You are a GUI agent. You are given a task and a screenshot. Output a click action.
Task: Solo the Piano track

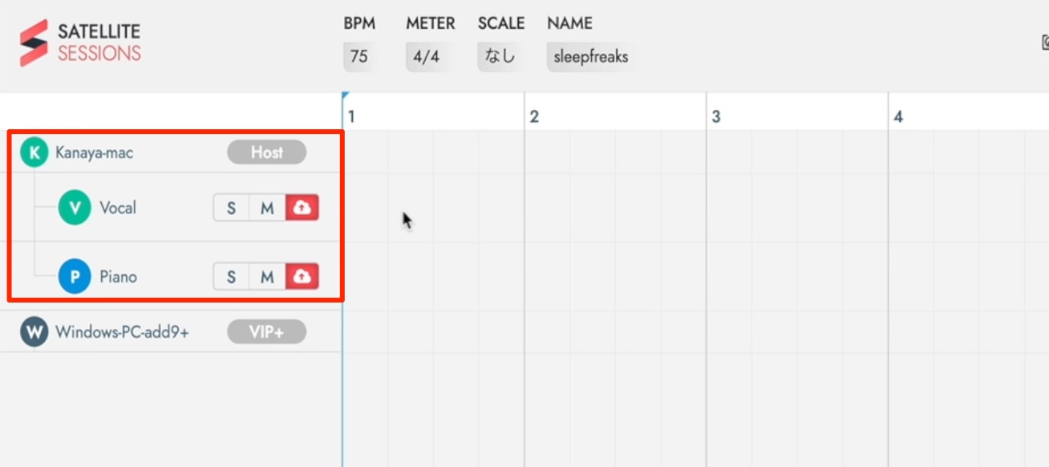[232, 277]
